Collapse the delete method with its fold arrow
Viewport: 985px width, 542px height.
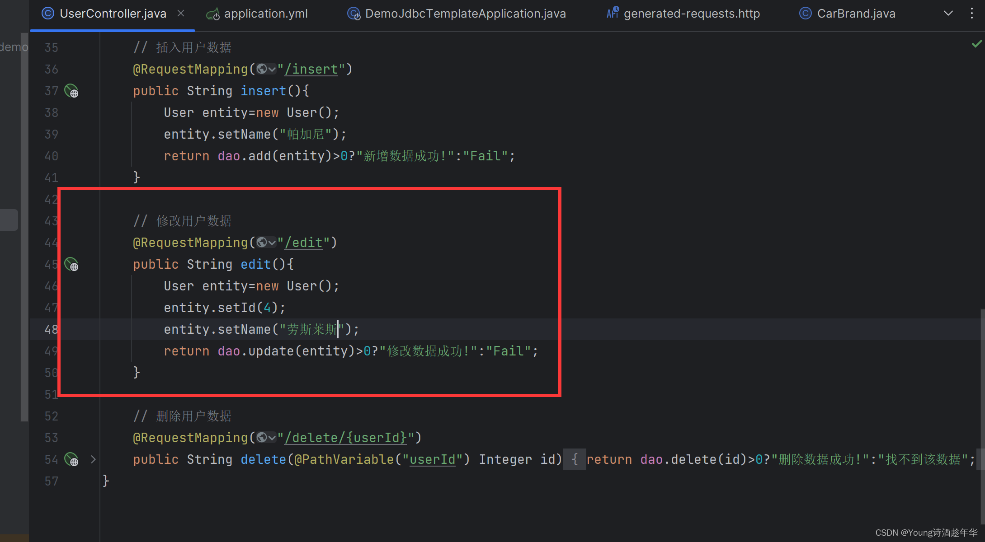click(x=93, y=459)
